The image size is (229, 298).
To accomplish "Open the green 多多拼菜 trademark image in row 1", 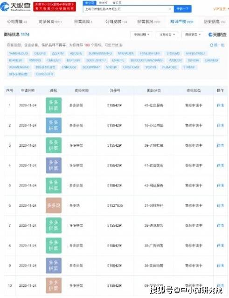I will point(54,105).
